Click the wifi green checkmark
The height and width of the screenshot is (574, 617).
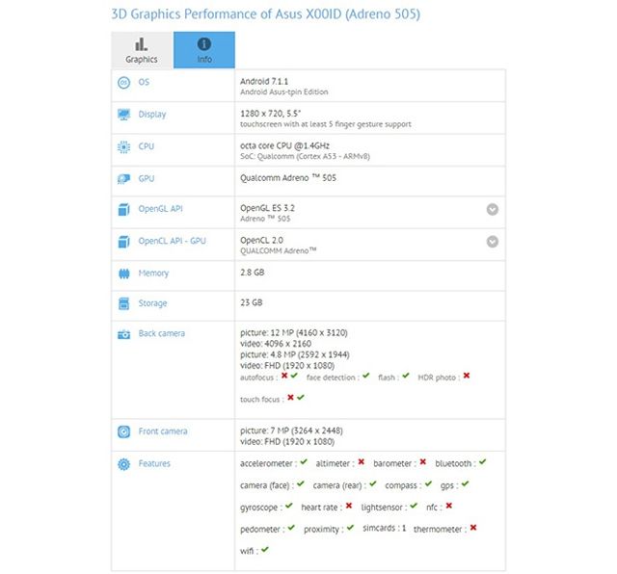[x=265, y=550]
